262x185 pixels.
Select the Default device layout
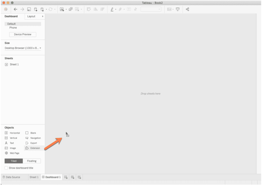point(23,24)
